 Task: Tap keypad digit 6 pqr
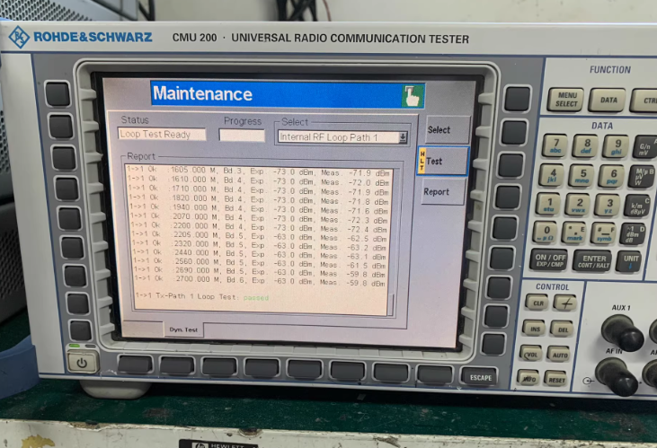(x=612, y=176)
